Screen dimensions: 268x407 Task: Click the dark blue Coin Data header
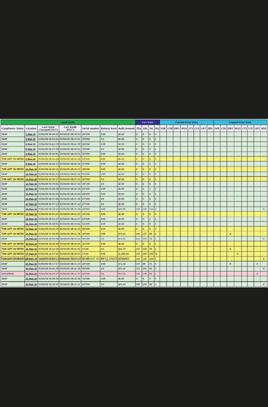[147, 122]
